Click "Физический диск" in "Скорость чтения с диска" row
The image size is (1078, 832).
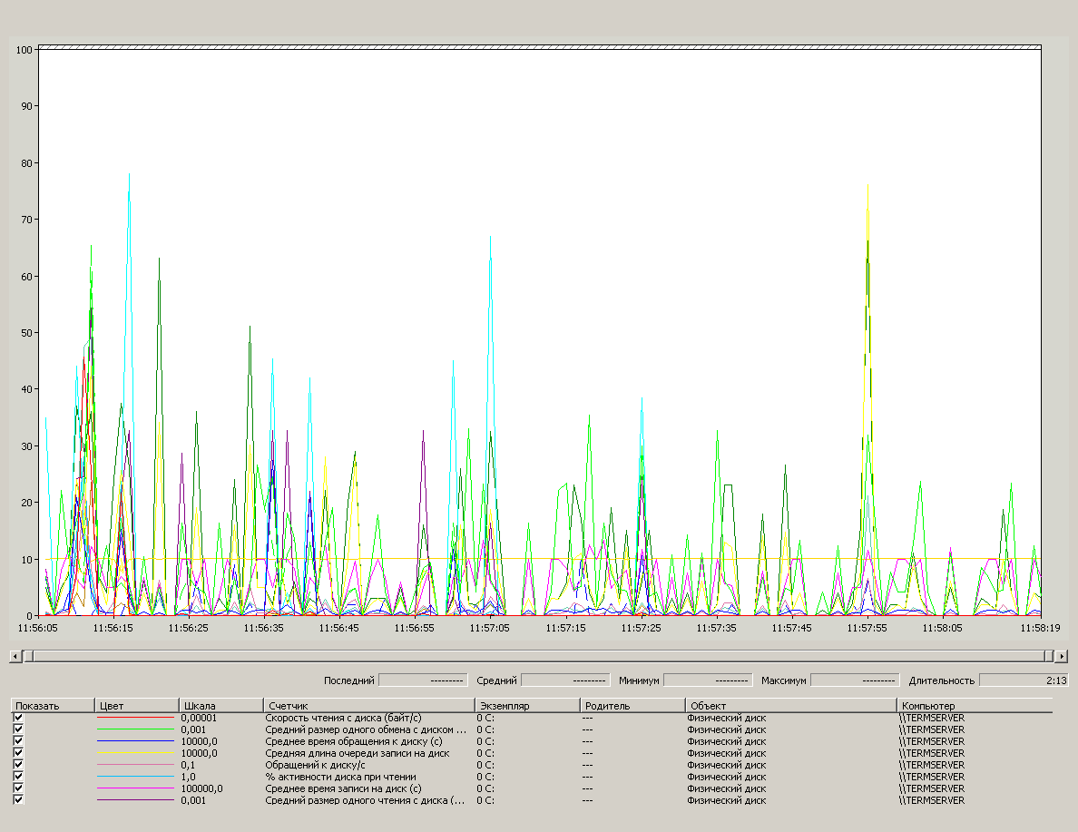726,718
